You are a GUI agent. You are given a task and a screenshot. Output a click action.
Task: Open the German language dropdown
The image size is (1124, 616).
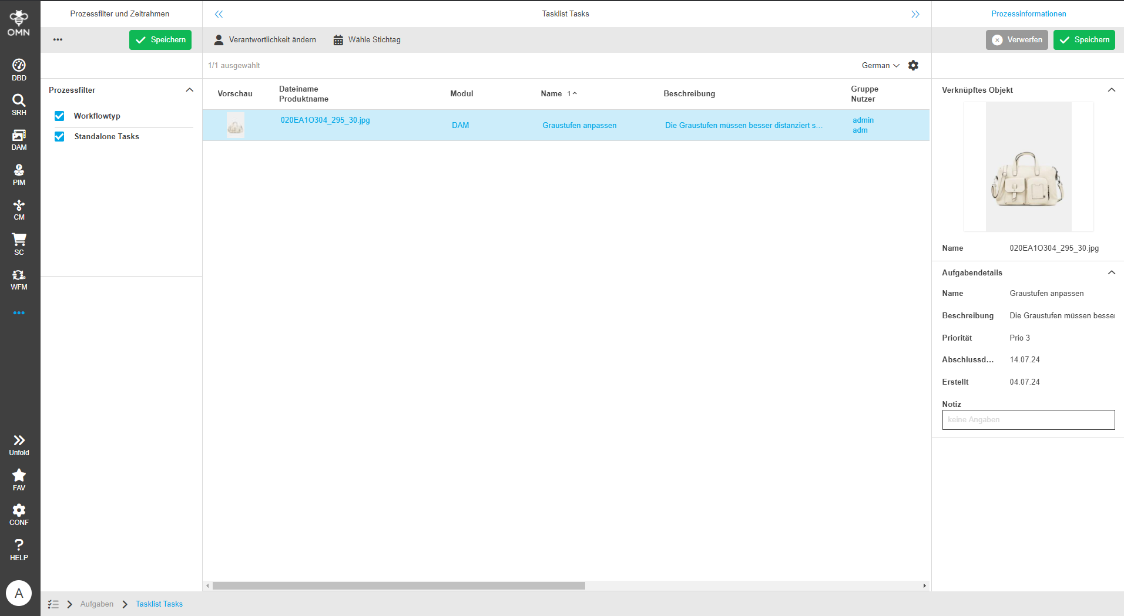point(880,65)
